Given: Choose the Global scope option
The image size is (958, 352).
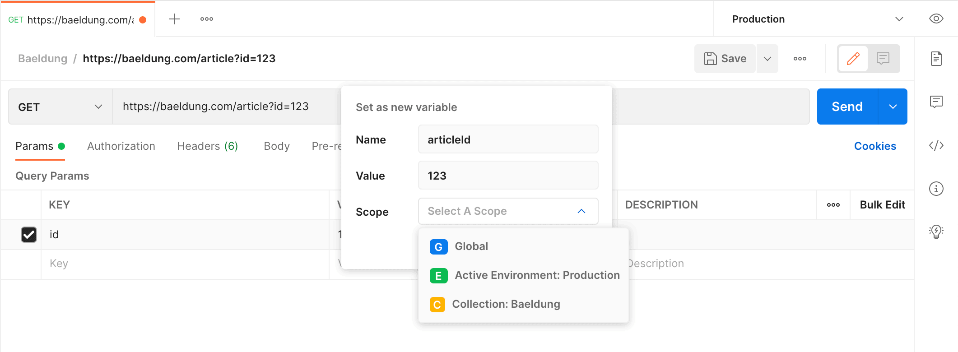Looking at the screenshot, I should [471, 246].
